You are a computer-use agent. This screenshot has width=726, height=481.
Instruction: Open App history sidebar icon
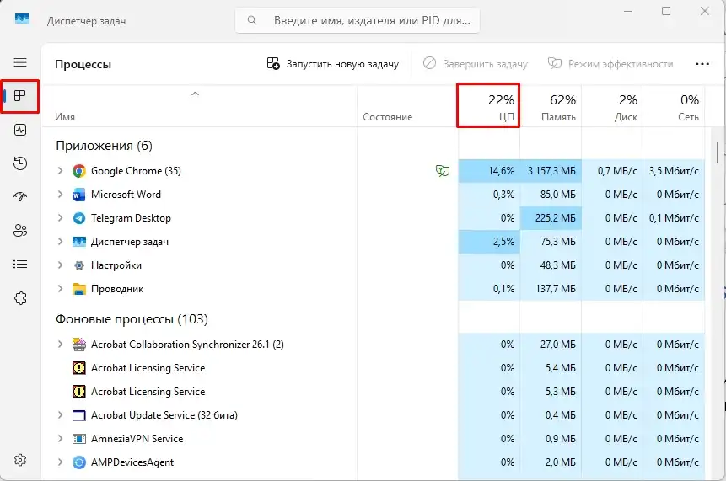(x=20, y=163)
